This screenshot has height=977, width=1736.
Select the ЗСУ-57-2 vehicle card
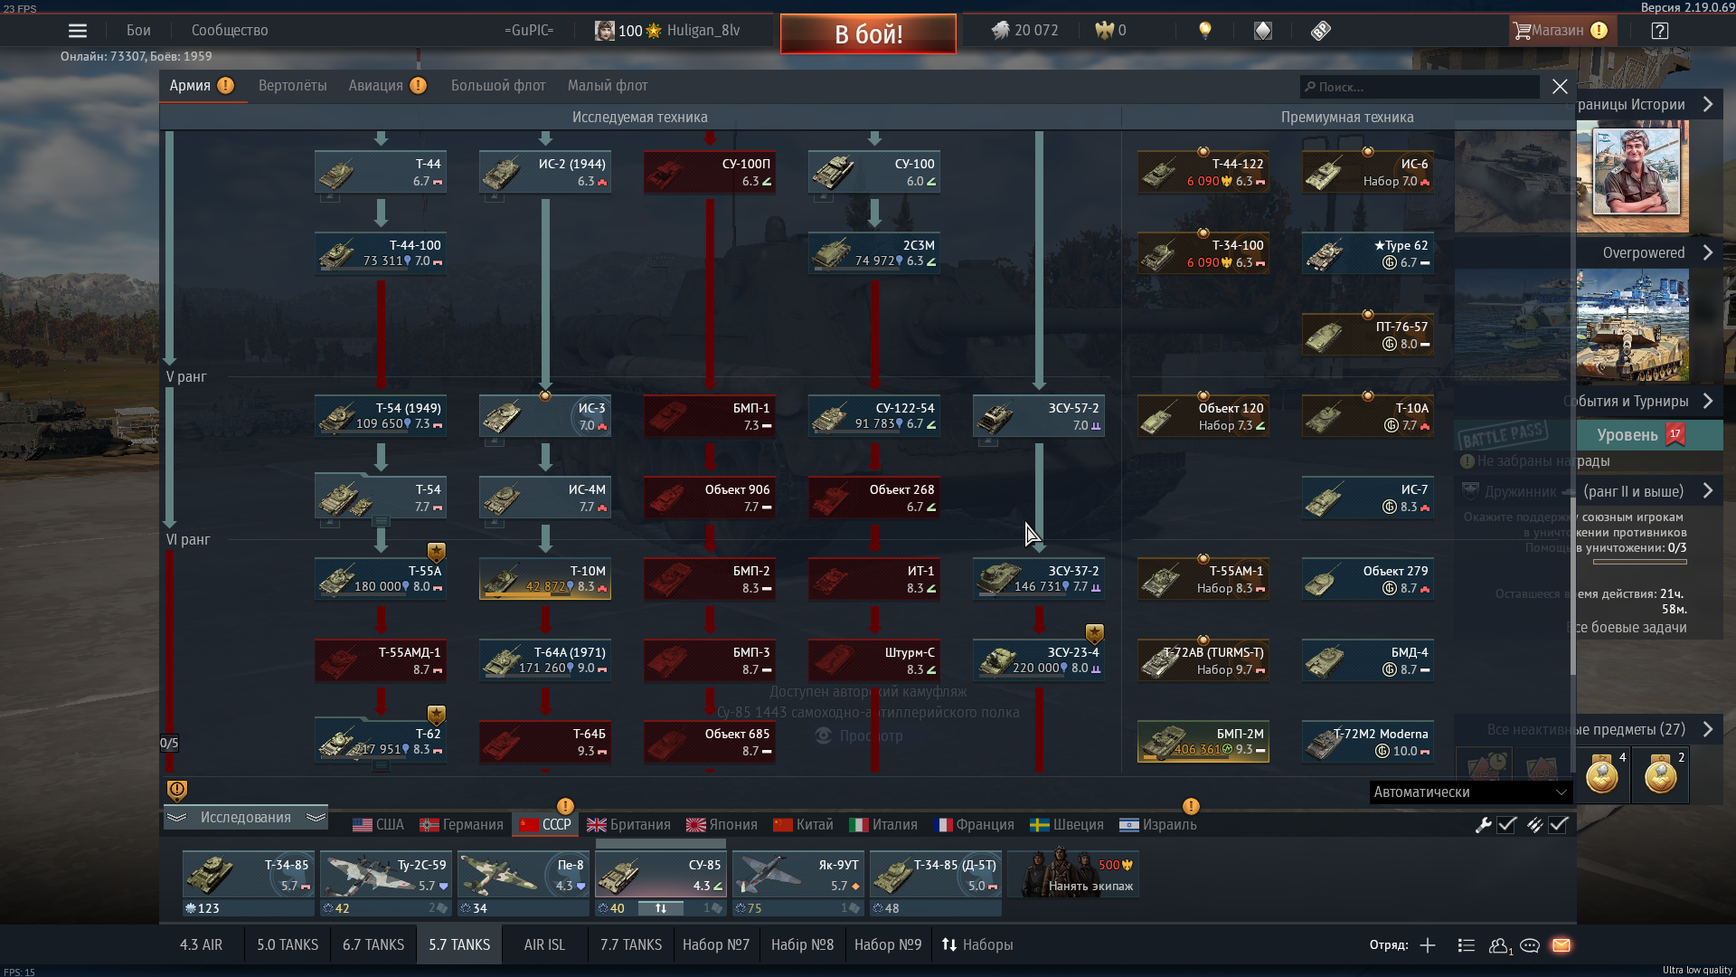pos(1039,416)
